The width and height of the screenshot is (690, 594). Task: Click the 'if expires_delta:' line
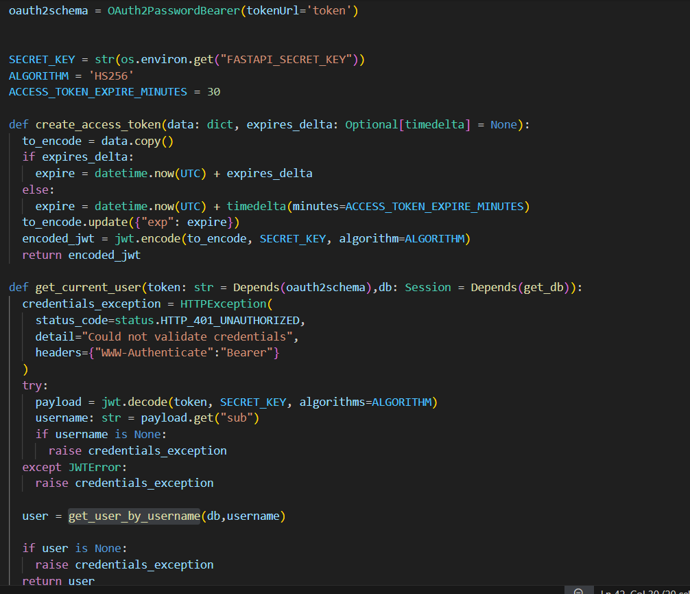point(78,157)
